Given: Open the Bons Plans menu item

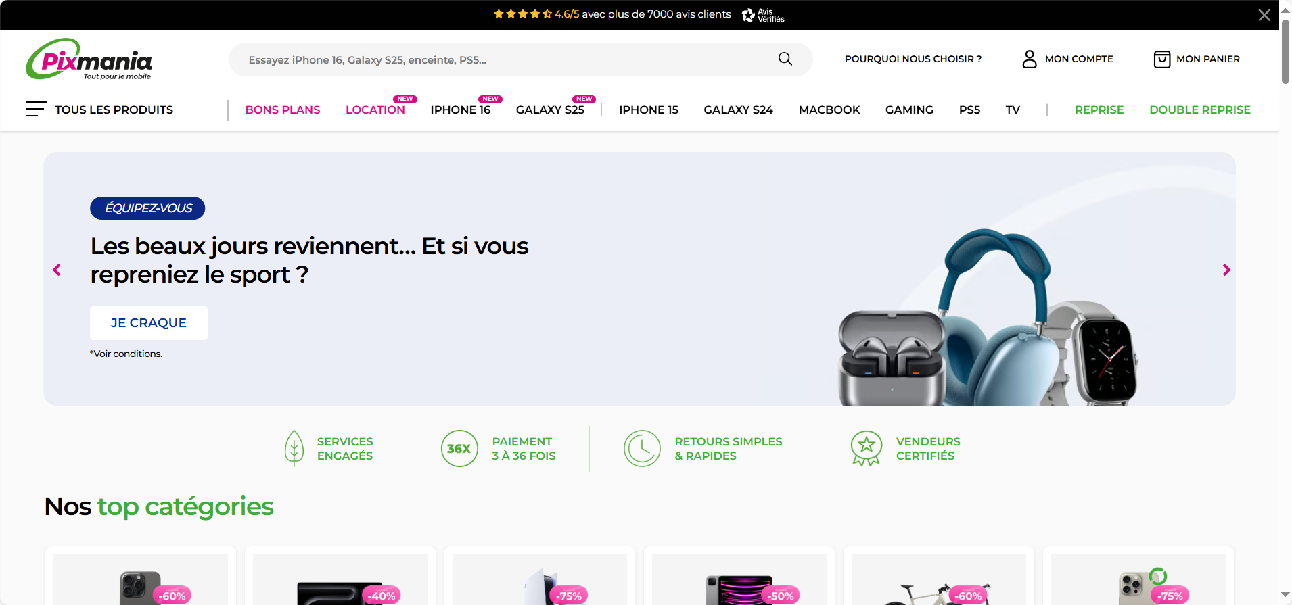Looking at the screenshot, I should [283, 110].
